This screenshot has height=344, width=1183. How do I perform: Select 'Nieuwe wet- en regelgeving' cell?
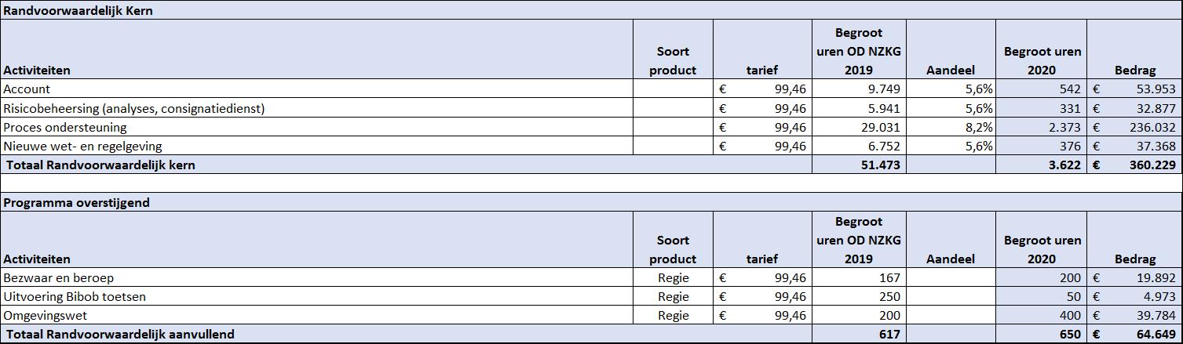pyautogui.click(x=82, y=146)
